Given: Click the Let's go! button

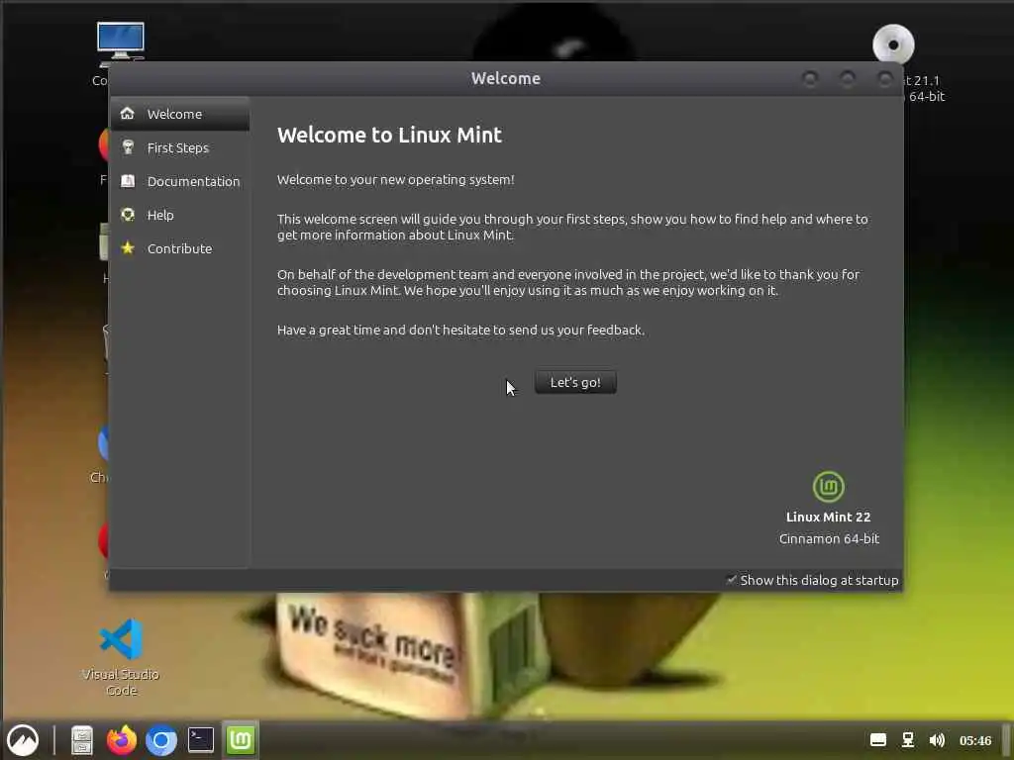Looking at the screenshot, I should (575, 382).
